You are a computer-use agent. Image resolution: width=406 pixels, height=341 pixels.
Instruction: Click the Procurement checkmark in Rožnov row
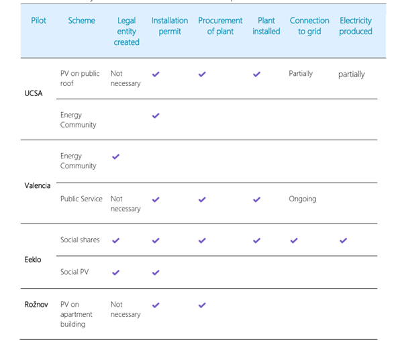202,305
